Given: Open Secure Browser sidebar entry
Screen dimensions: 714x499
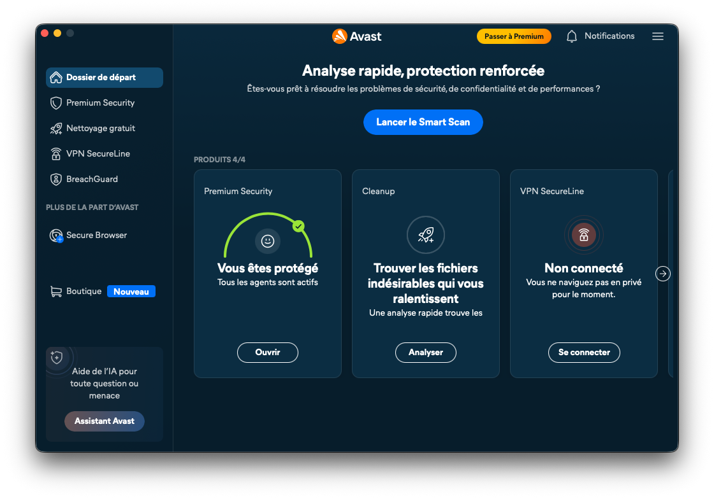Looking at the screenshot, I should coord(105,235).
